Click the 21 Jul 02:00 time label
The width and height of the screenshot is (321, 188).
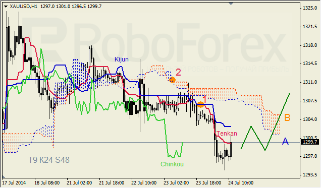79,182
